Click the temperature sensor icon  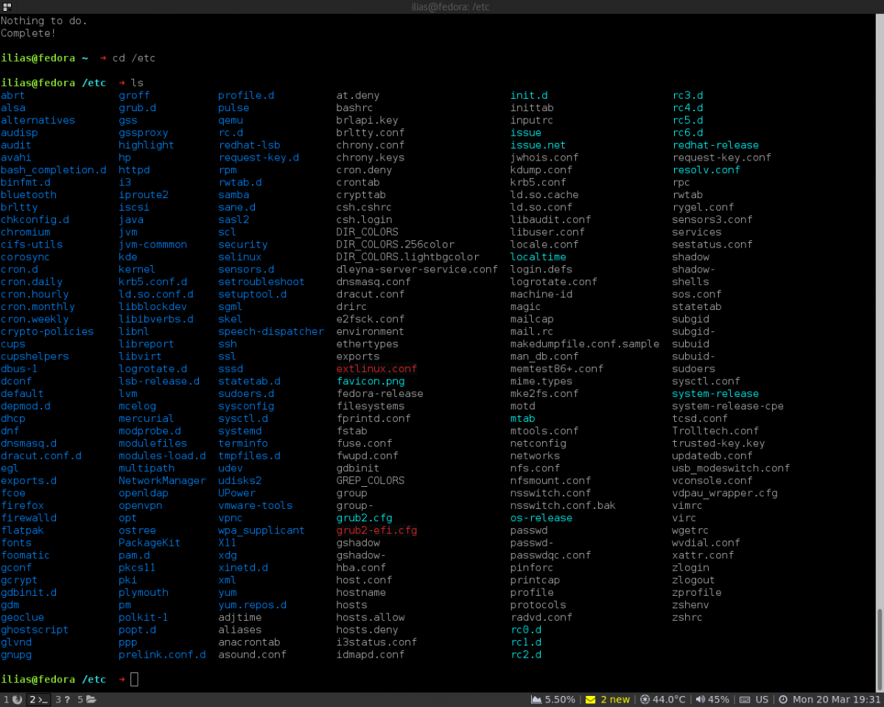click(x=645, y=700)
